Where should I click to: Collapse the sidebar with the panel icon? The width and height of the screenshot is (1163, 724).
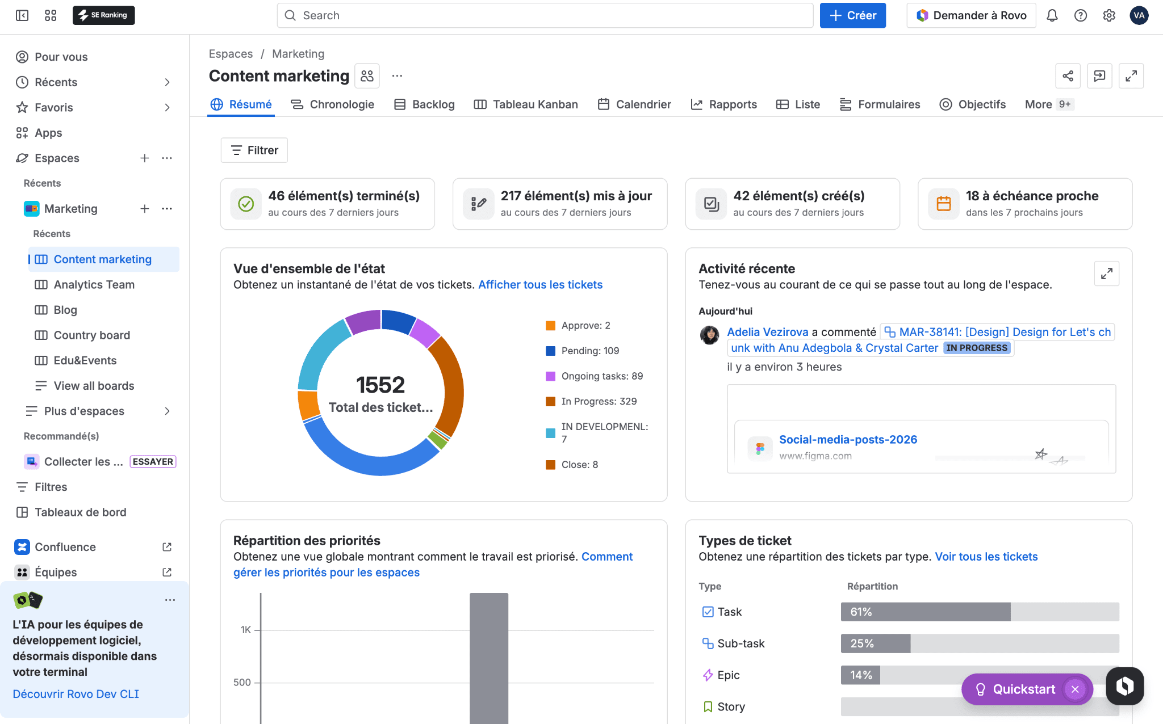(x=22, y=15)
